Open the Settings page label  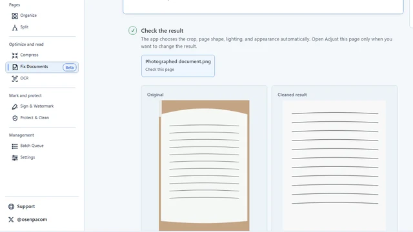(x=27, y=157)
